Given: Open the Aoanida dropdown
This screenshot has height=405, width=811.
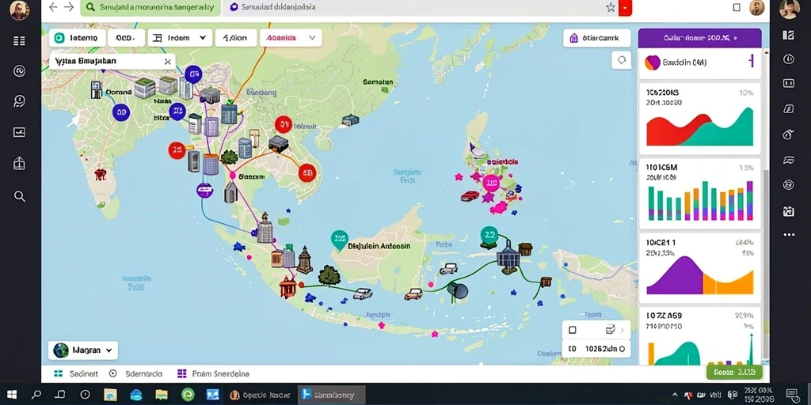Looking at the screenshot, I should coord(291,38).
